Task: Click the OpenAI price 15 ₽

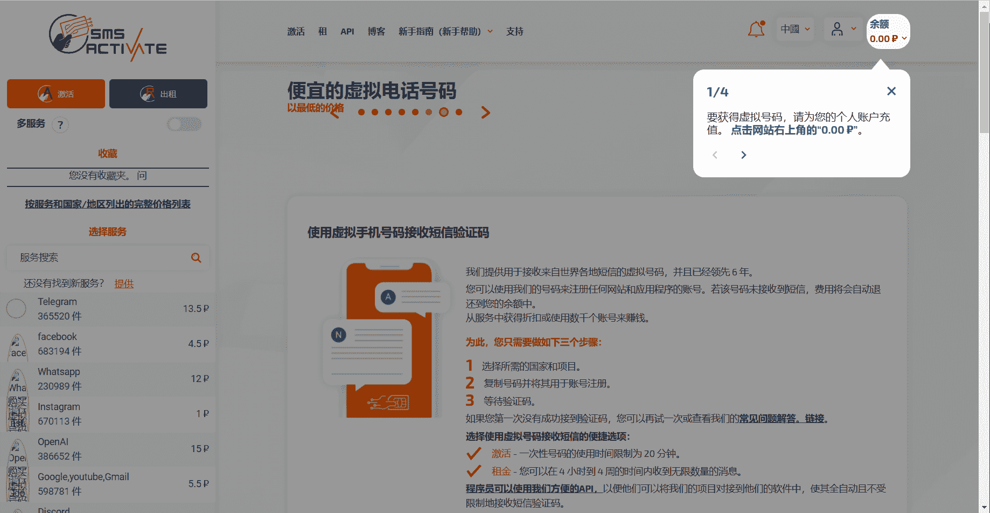Action: coord(200,449)
